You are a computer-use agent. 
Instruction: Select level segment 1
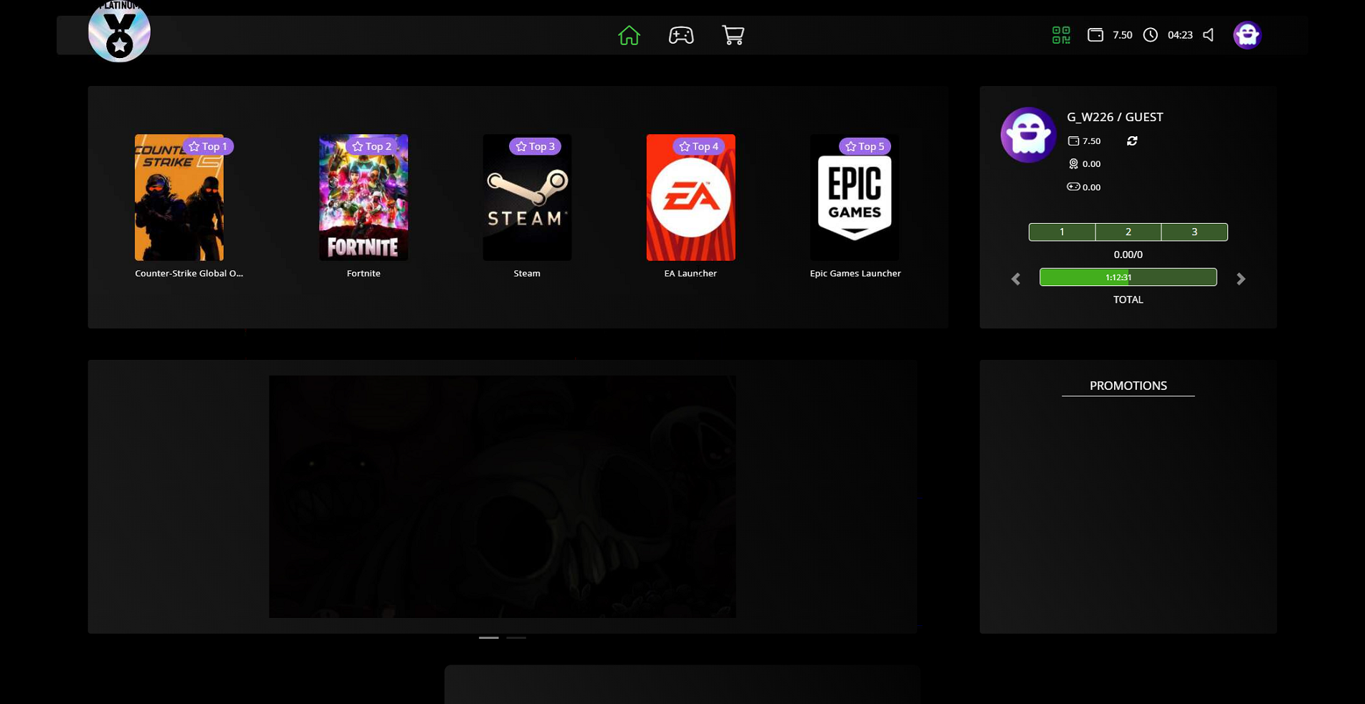point(1062,232)
